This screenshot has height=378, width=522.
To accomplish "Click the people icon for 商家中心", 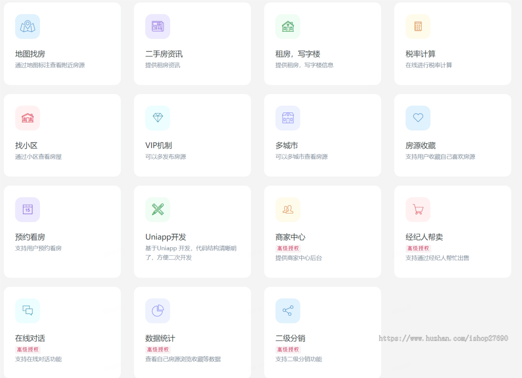I will (288, 210).
